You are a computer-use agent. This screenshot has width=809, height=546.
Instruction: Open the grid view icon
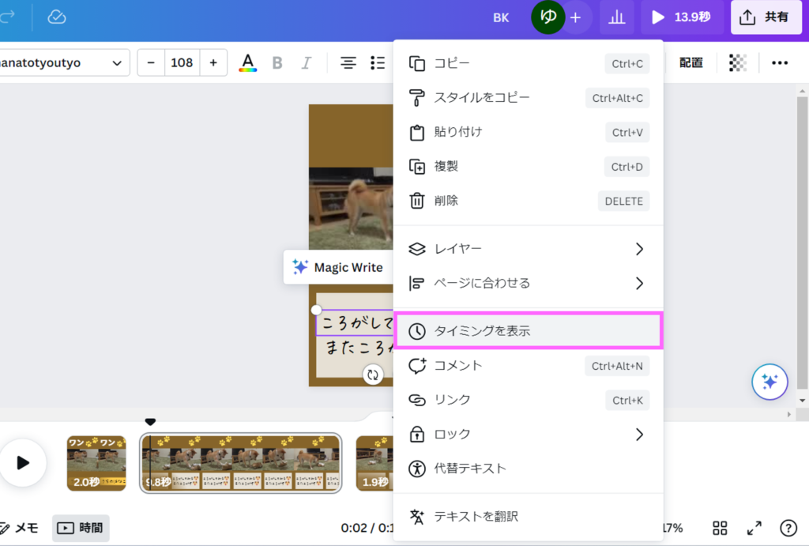[x=720, y=528]
